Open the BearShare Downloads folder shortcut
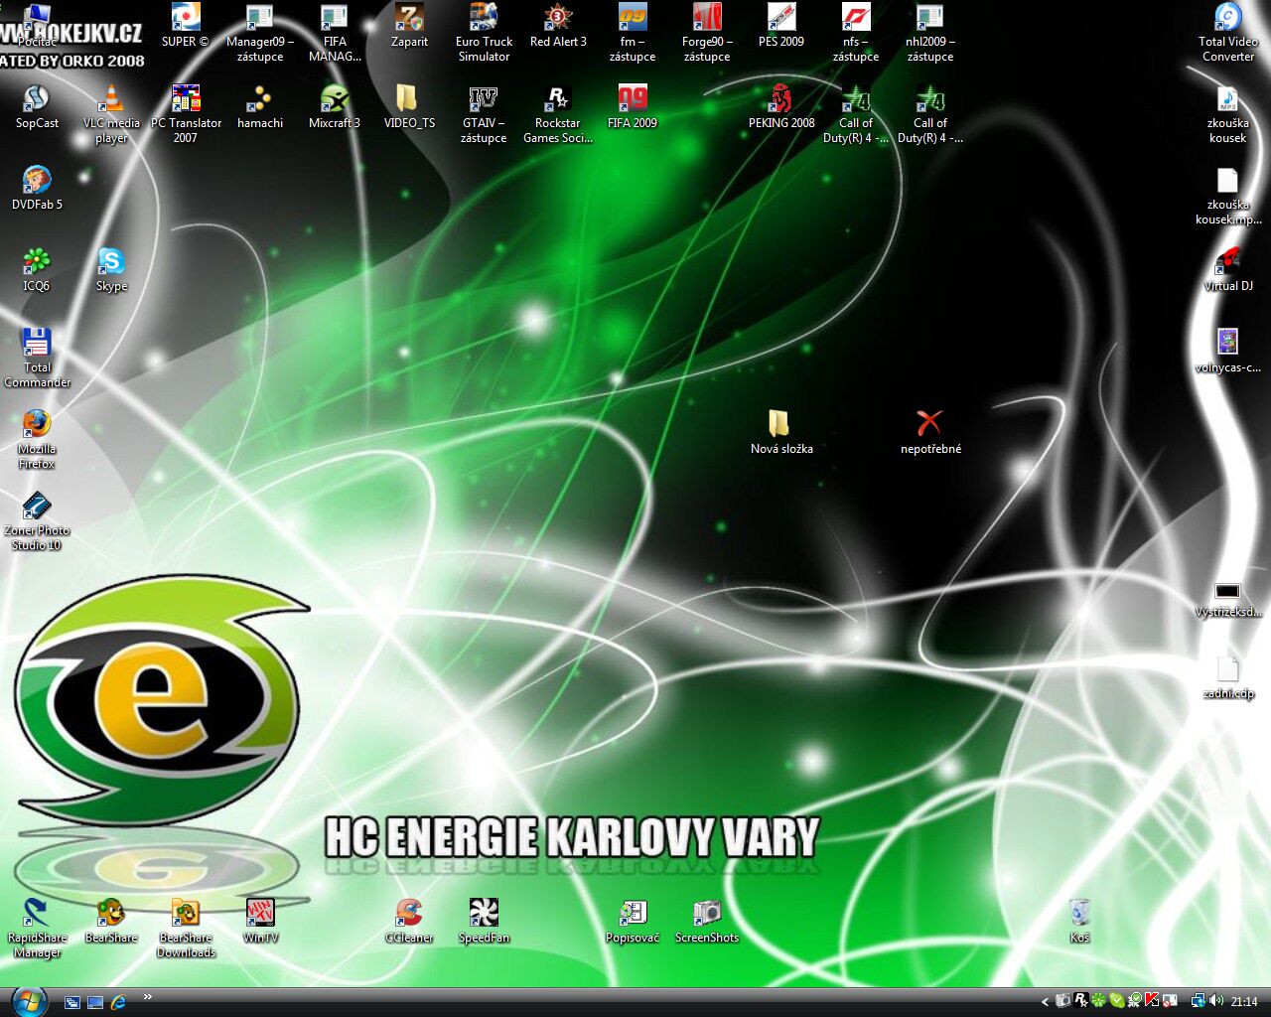 (186, 928)
